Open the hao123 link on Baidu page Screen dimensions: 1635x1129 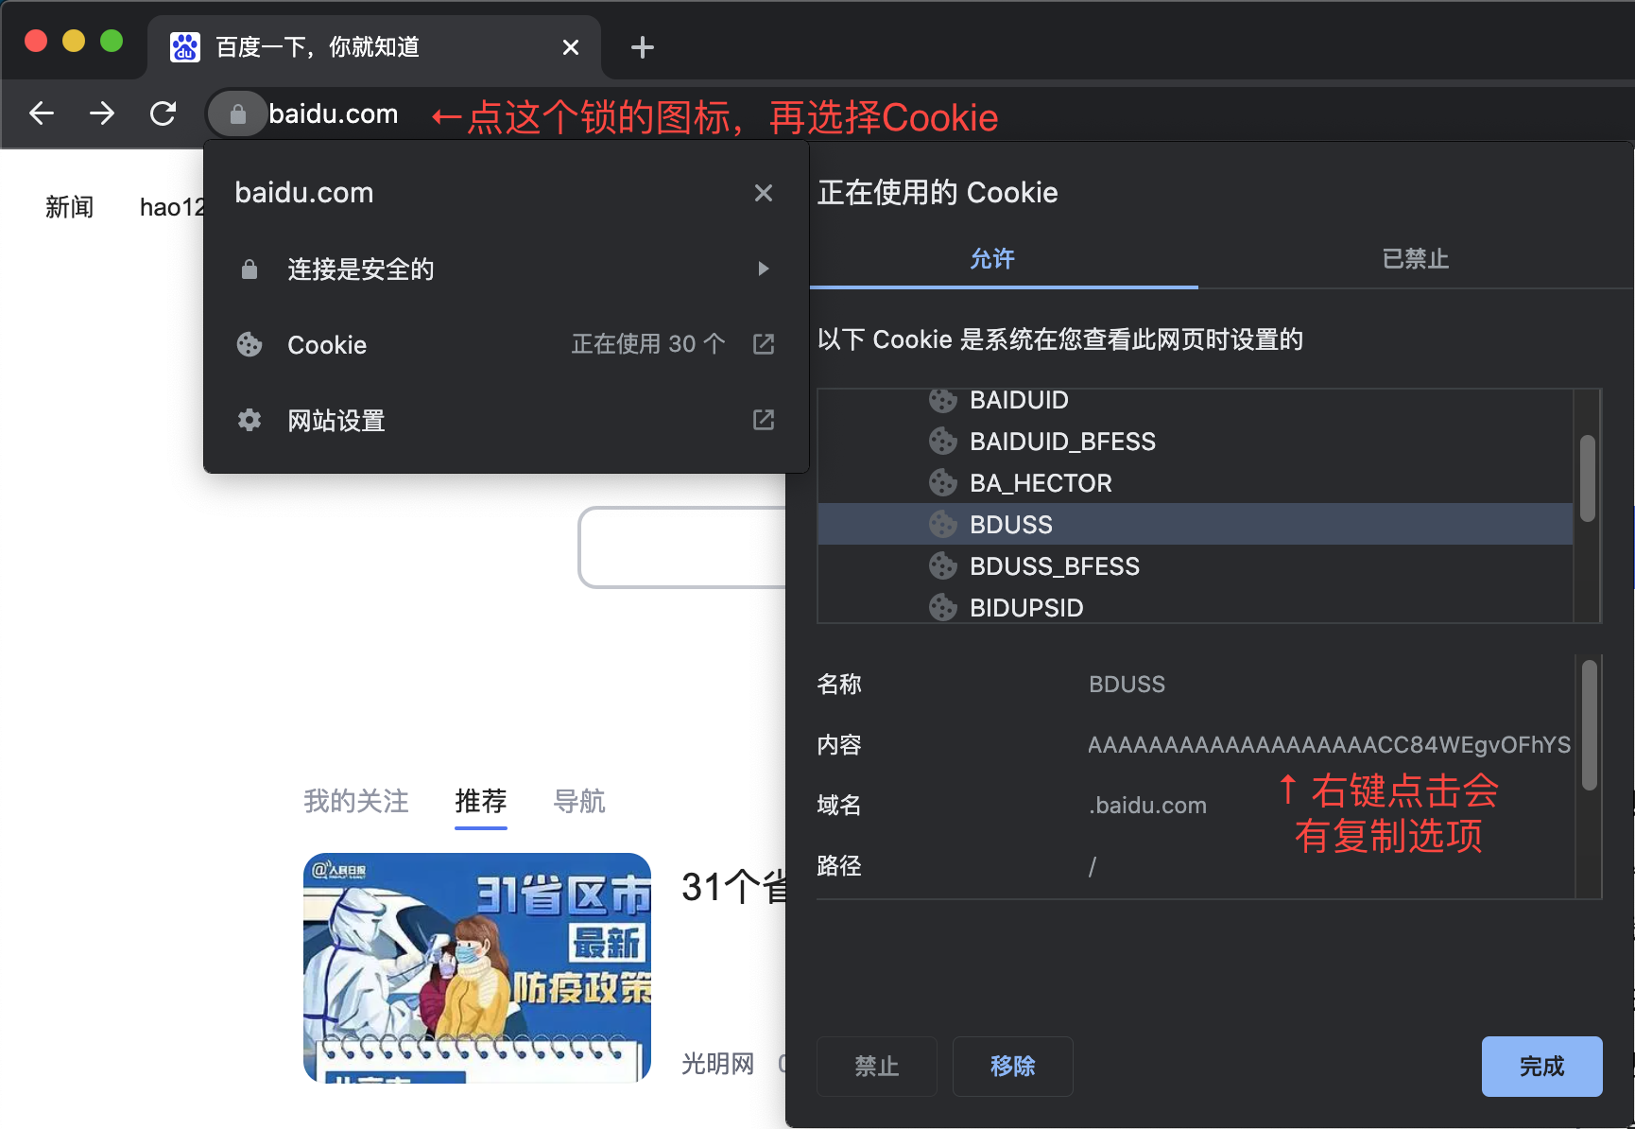pos(172,207)
